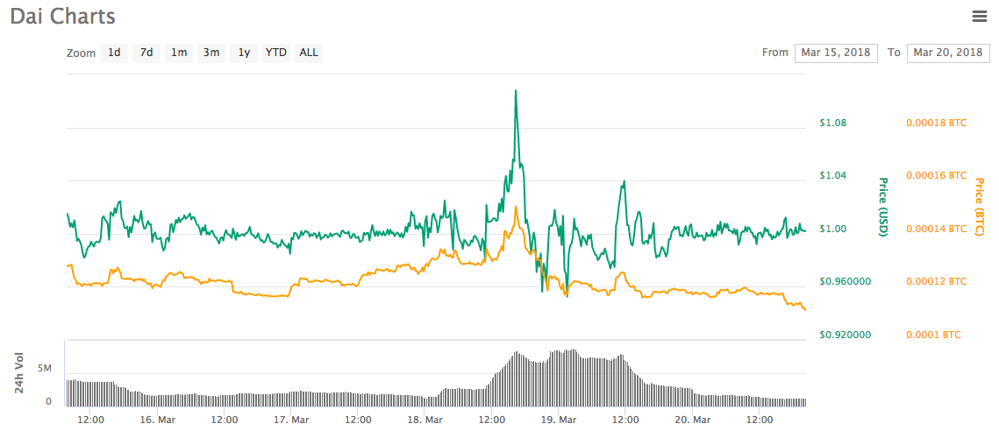The width and height of the screenshot is (999, 438).
Task: Edit the From date field
Action: coord(836,53)
